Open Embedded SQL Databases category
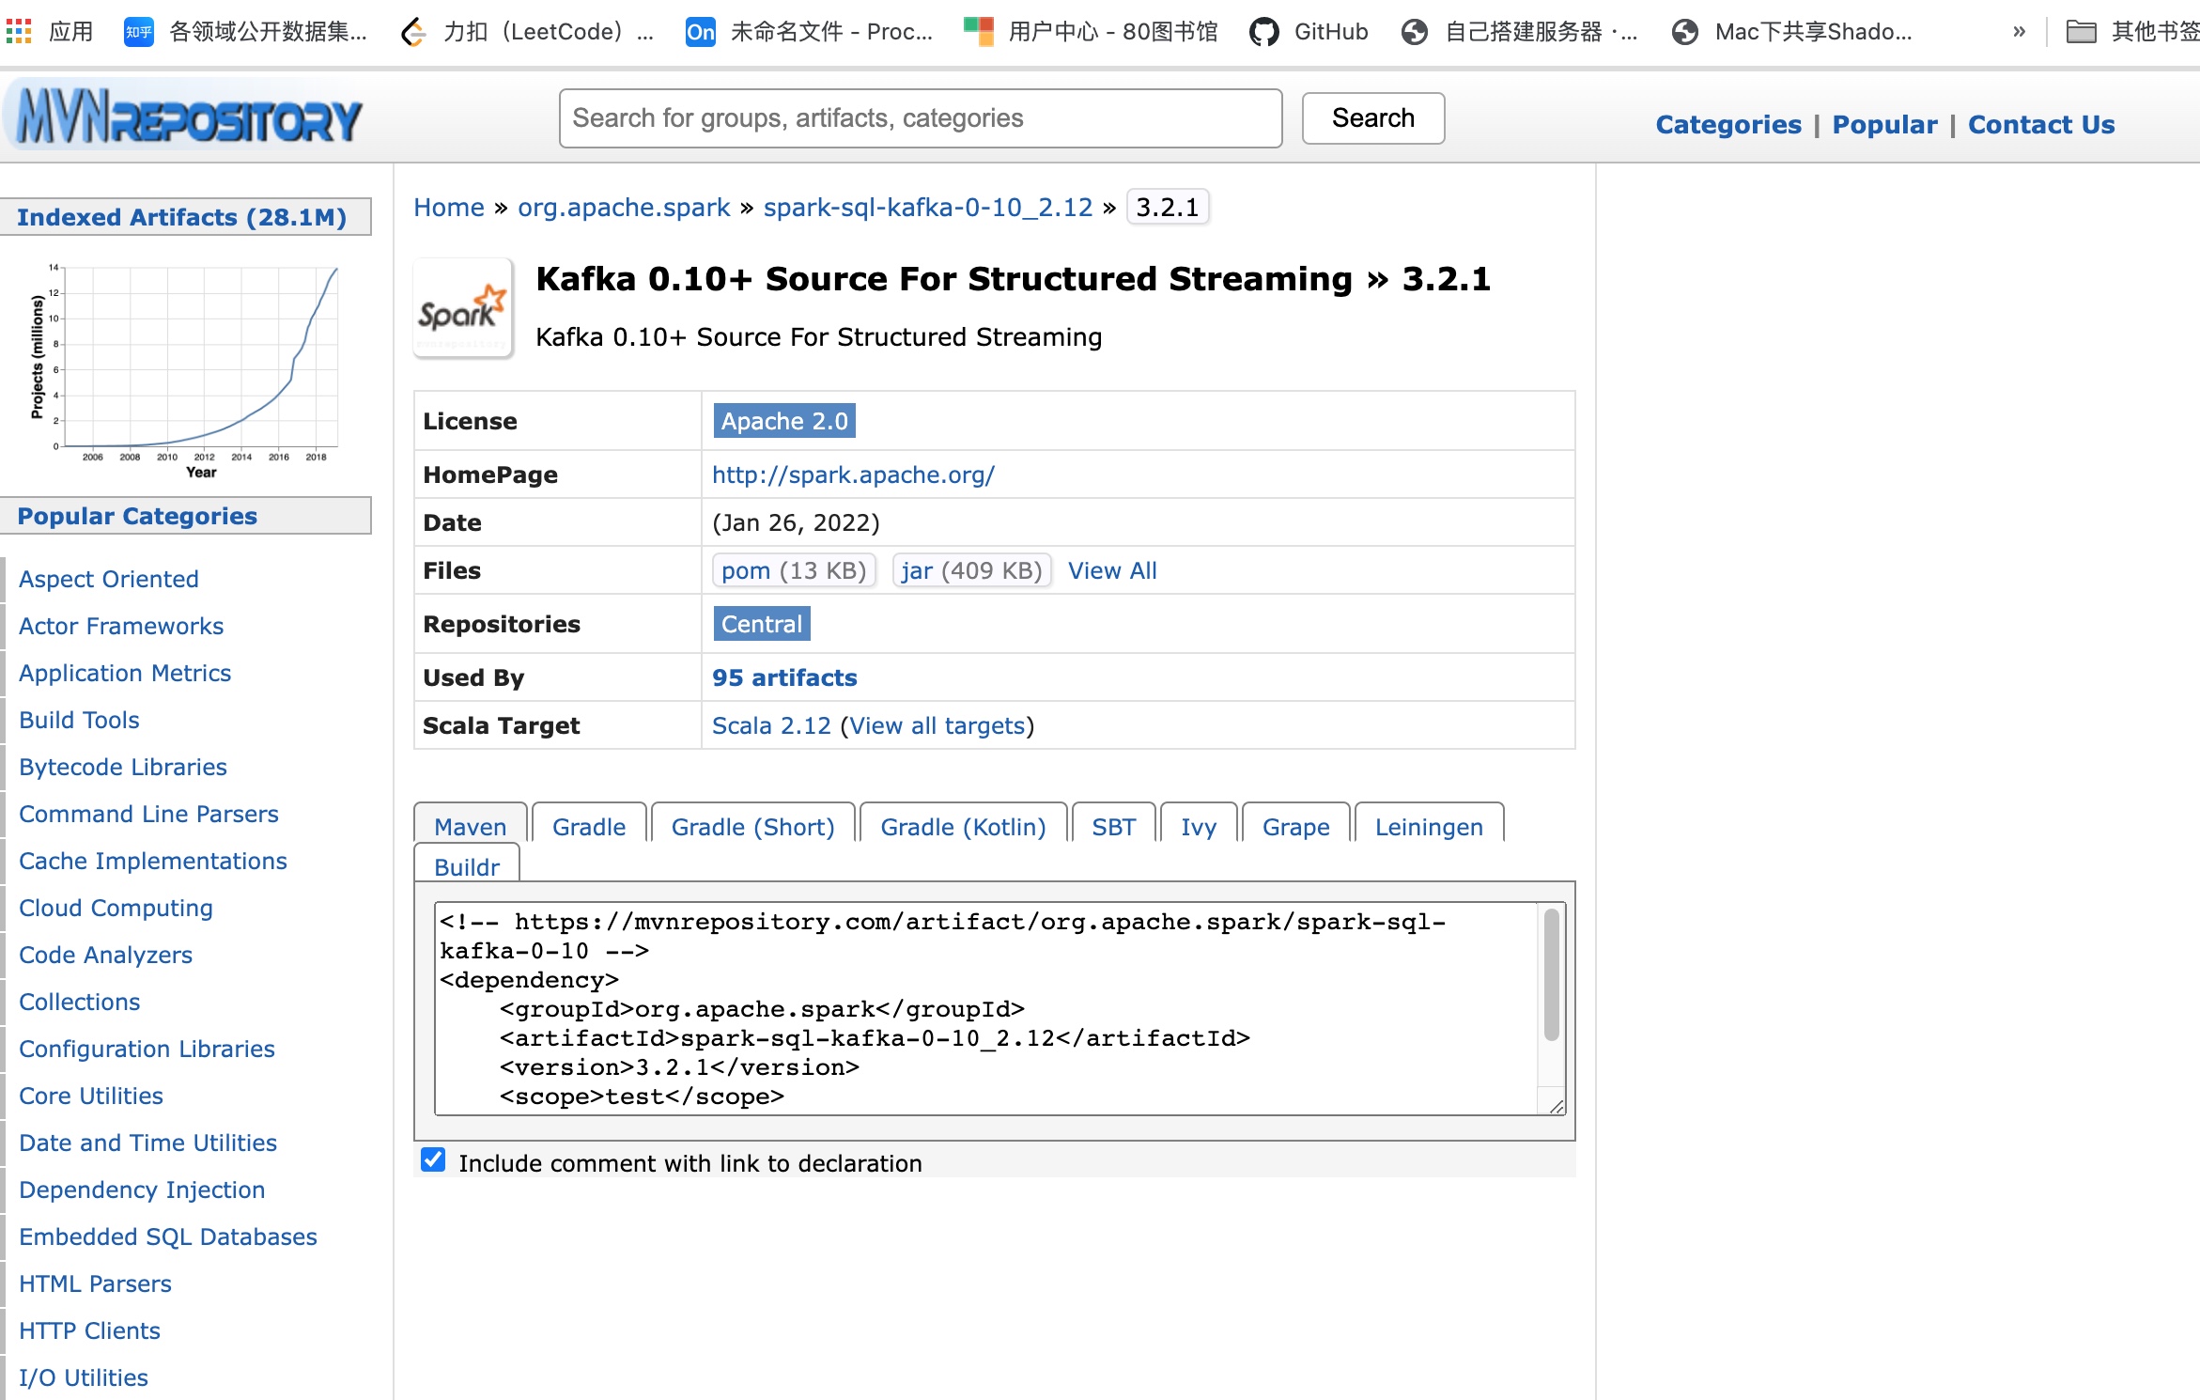 168,1237
